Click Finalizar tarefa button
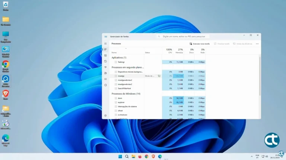Image resolution: width=286 pixels, height=160 pixels. pyautogui.click(x=222, y=44)
